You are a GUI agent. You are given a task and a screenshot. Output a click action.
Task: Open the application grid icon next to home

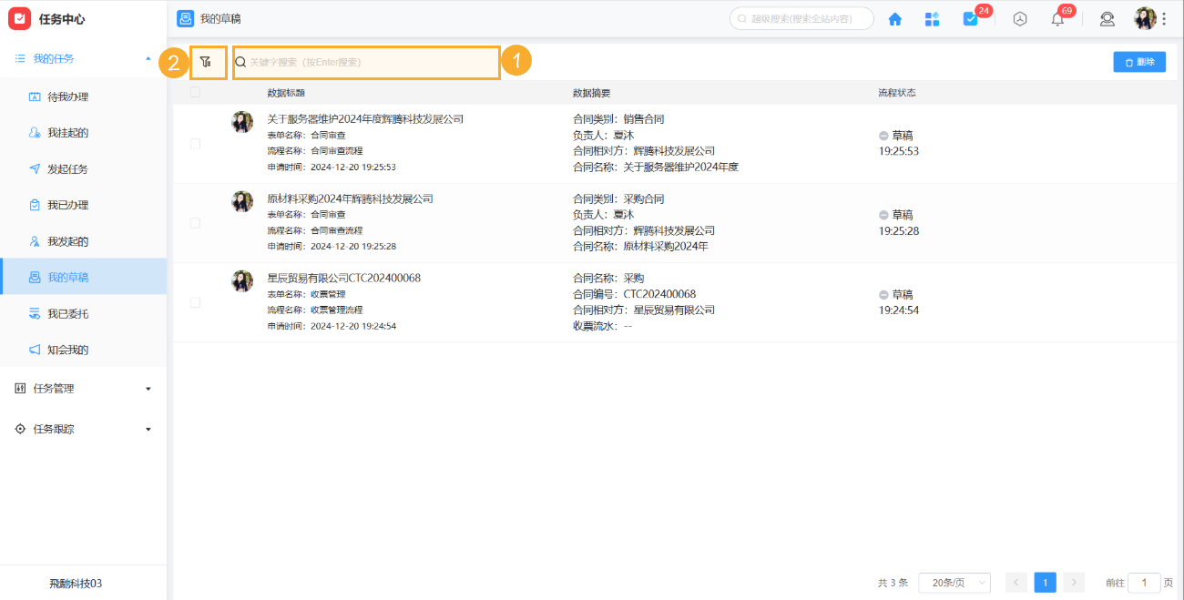pos(932,18)
